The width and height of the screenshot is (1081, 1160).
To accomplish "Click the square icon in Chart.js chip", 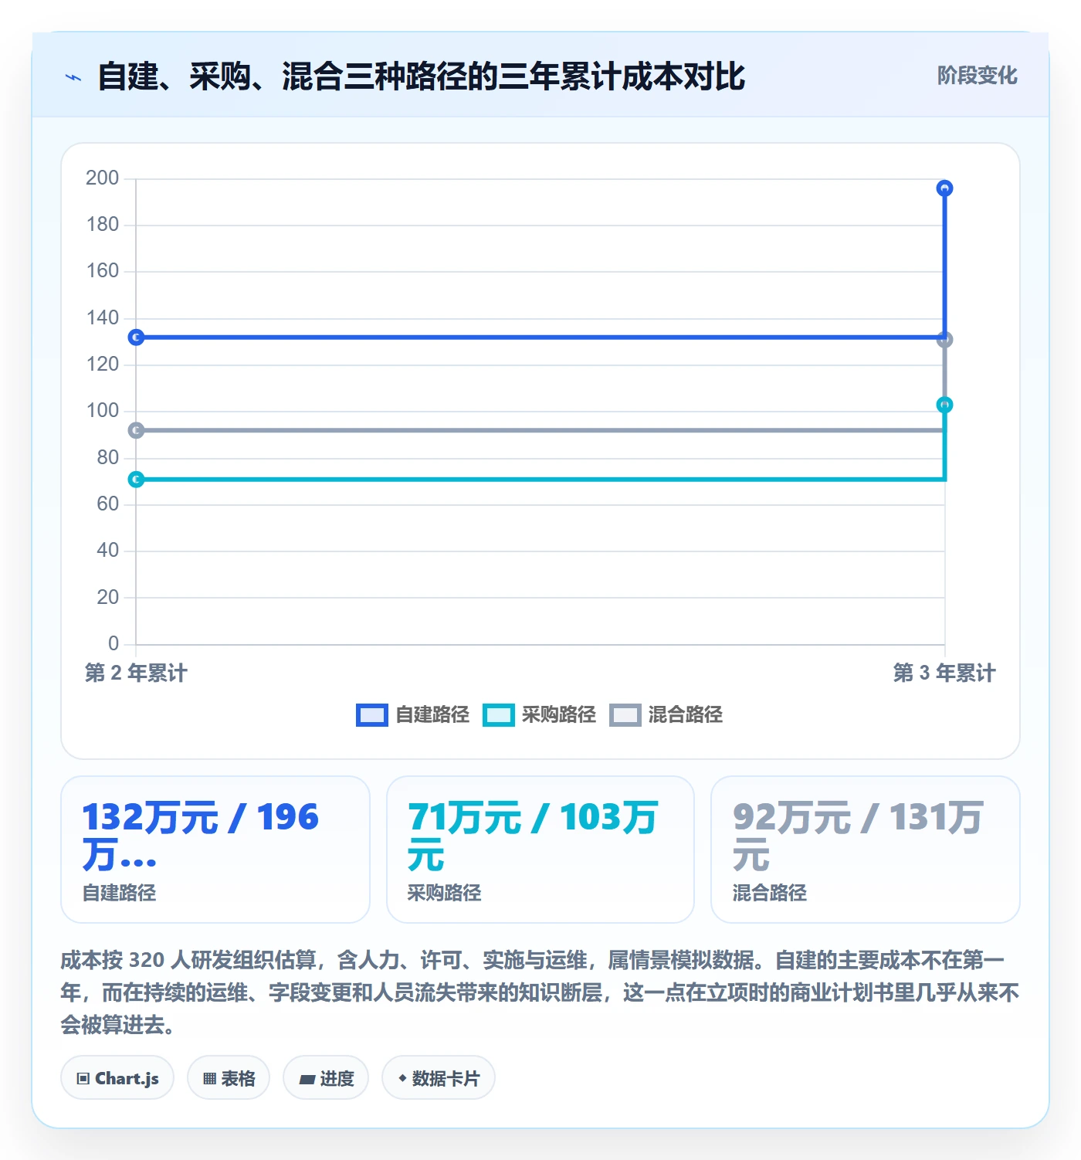I will click(x=83, y=1079).
